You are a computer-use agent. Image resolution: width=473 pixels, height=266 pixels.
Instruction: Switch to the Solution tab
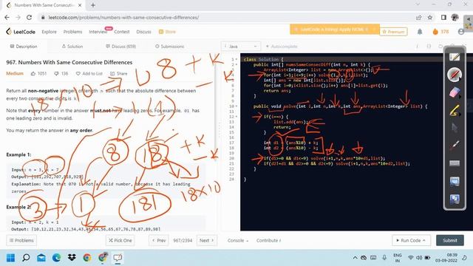pos(72,47)
